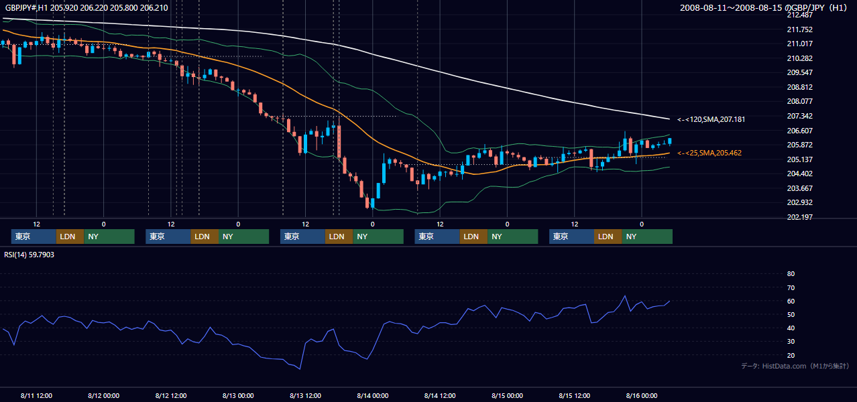Select the 8/15 12:00 time axis label
The image size is (857, 402).
click(575, 396)
